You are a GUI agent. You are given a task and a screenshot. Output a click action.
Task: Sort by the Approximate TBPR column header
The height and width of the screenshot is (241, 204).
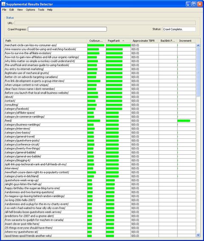144,41
